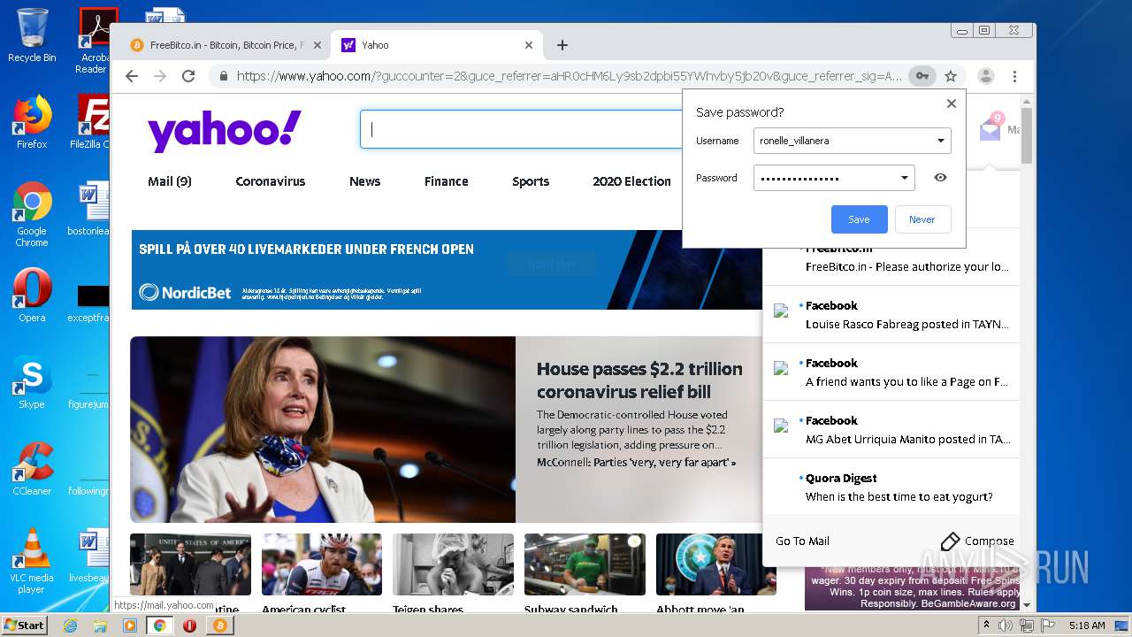Select the Firefox desktop shortcut
Viewport: 1132px width, 637px height.
point(32,123)
